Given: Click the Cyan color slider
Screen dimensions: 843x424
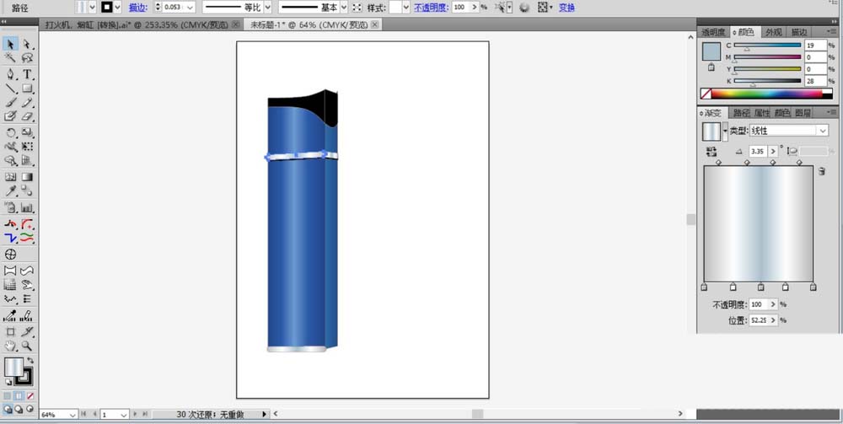Looking at the screenshot, I should point(768,46).
